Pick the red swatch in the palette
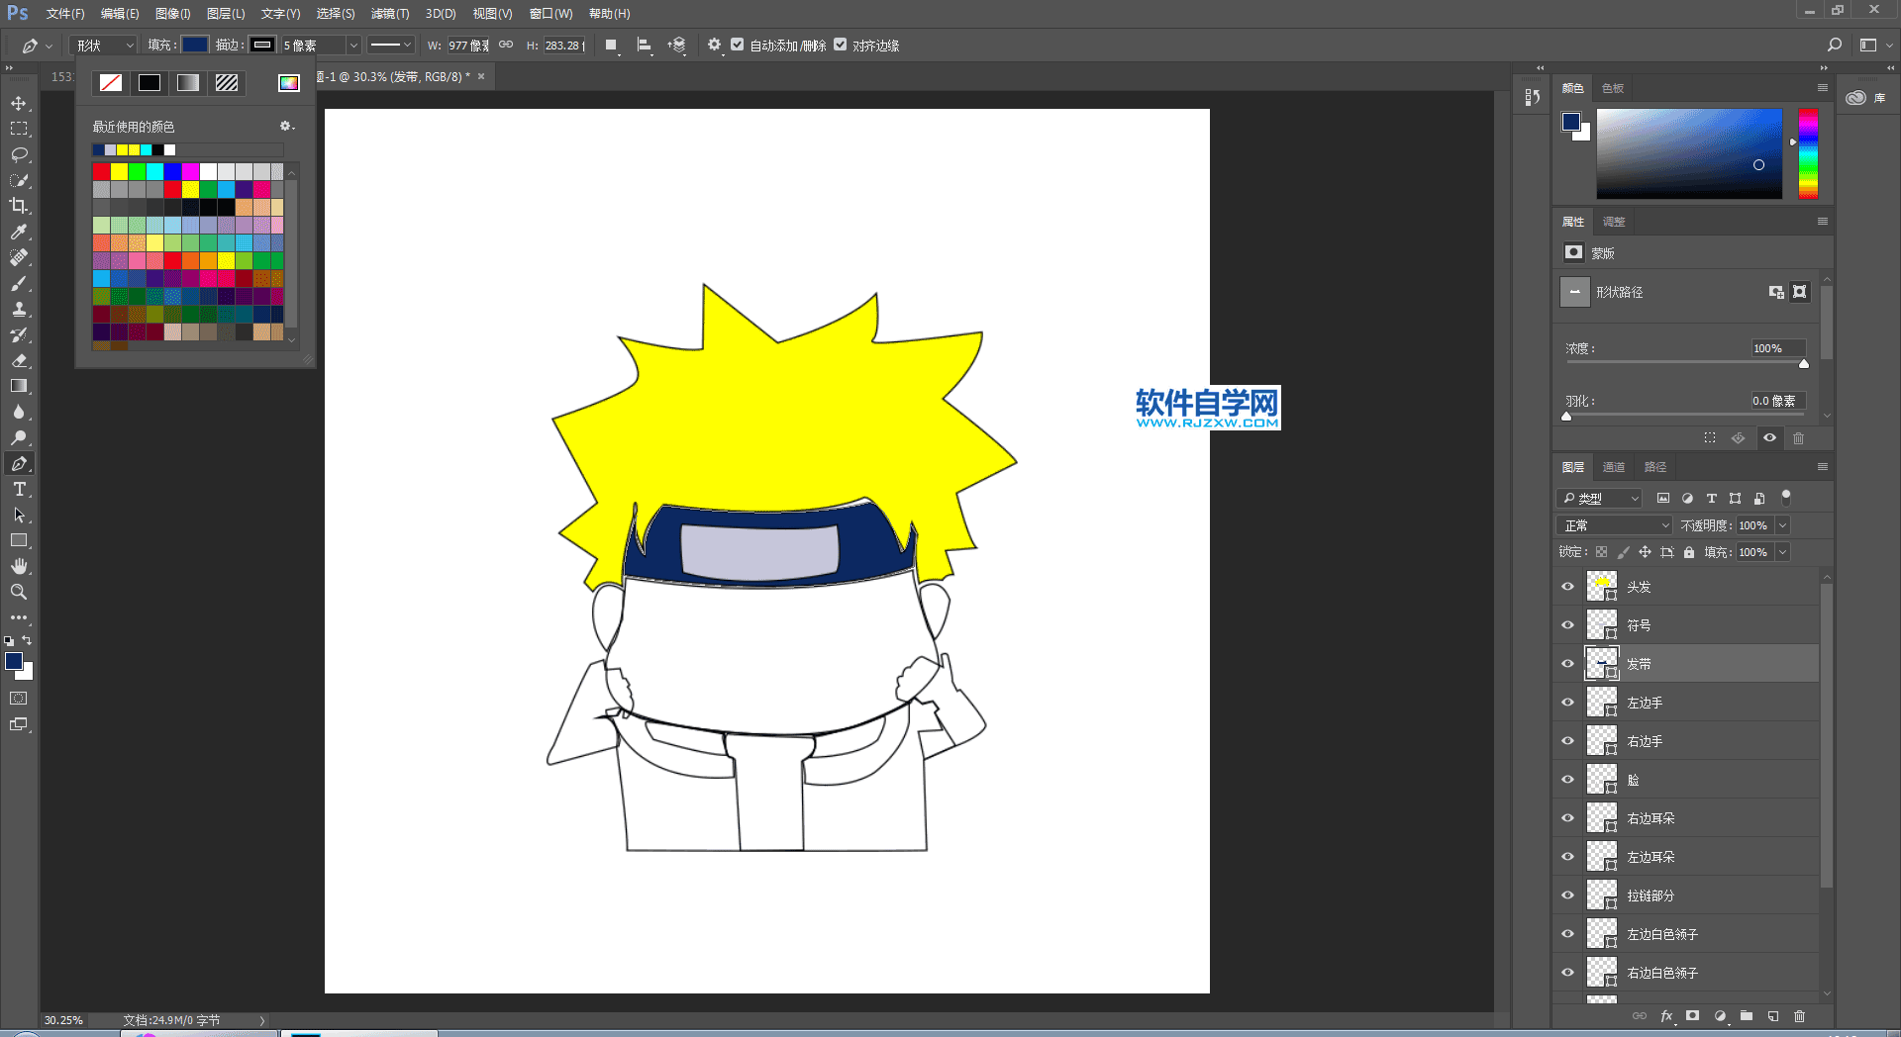The height and width of the screenshot is (1037, 1901). [x=101, y=172]
